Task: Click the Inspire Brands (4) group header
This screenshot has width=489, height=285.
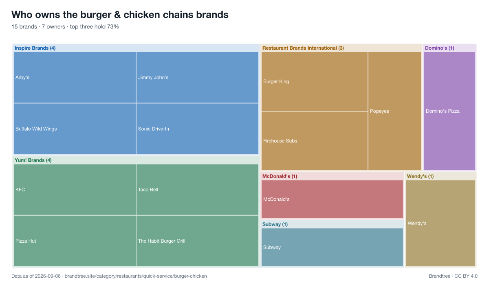Action: (35, 48)
